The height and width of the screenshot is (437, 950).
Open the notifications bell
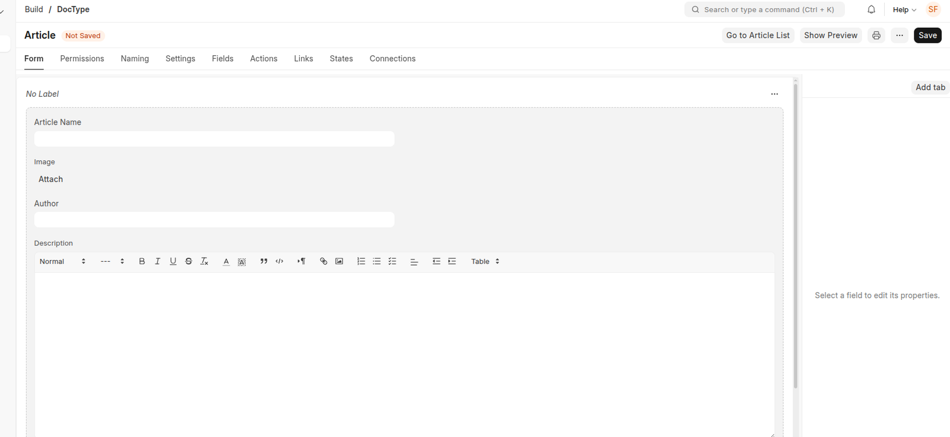coord(871,9)
